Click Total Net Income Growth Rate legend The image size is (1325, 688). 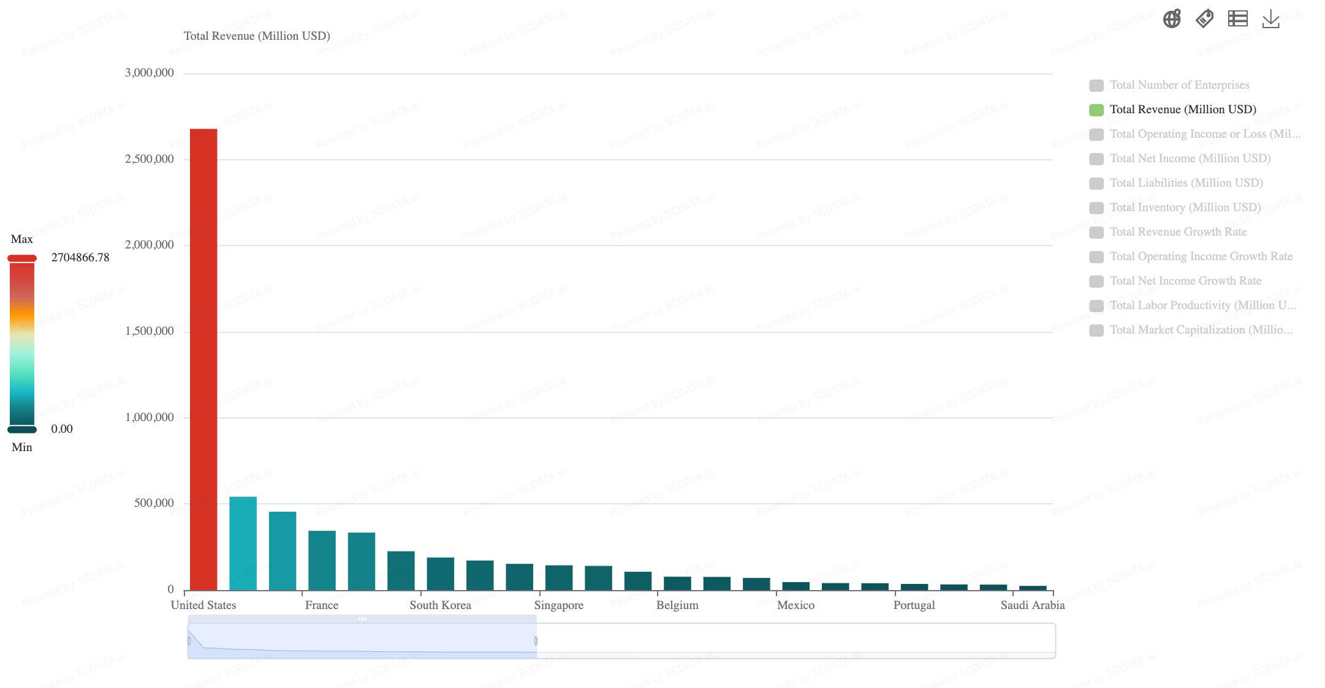coord(1185,281)
